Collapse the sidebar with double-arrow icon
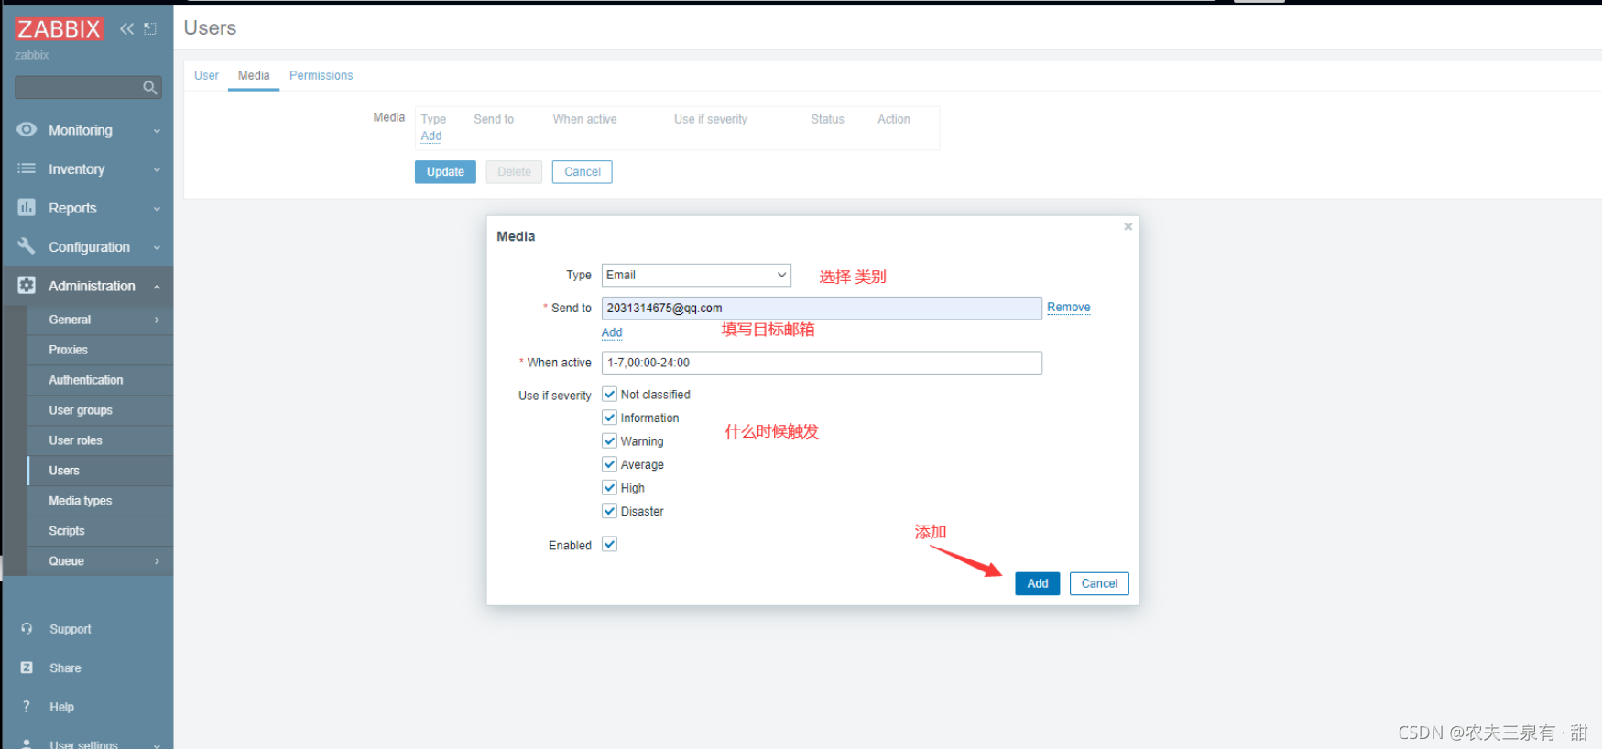The width and height of the screenshot is (1602, 749). point(126,29)
